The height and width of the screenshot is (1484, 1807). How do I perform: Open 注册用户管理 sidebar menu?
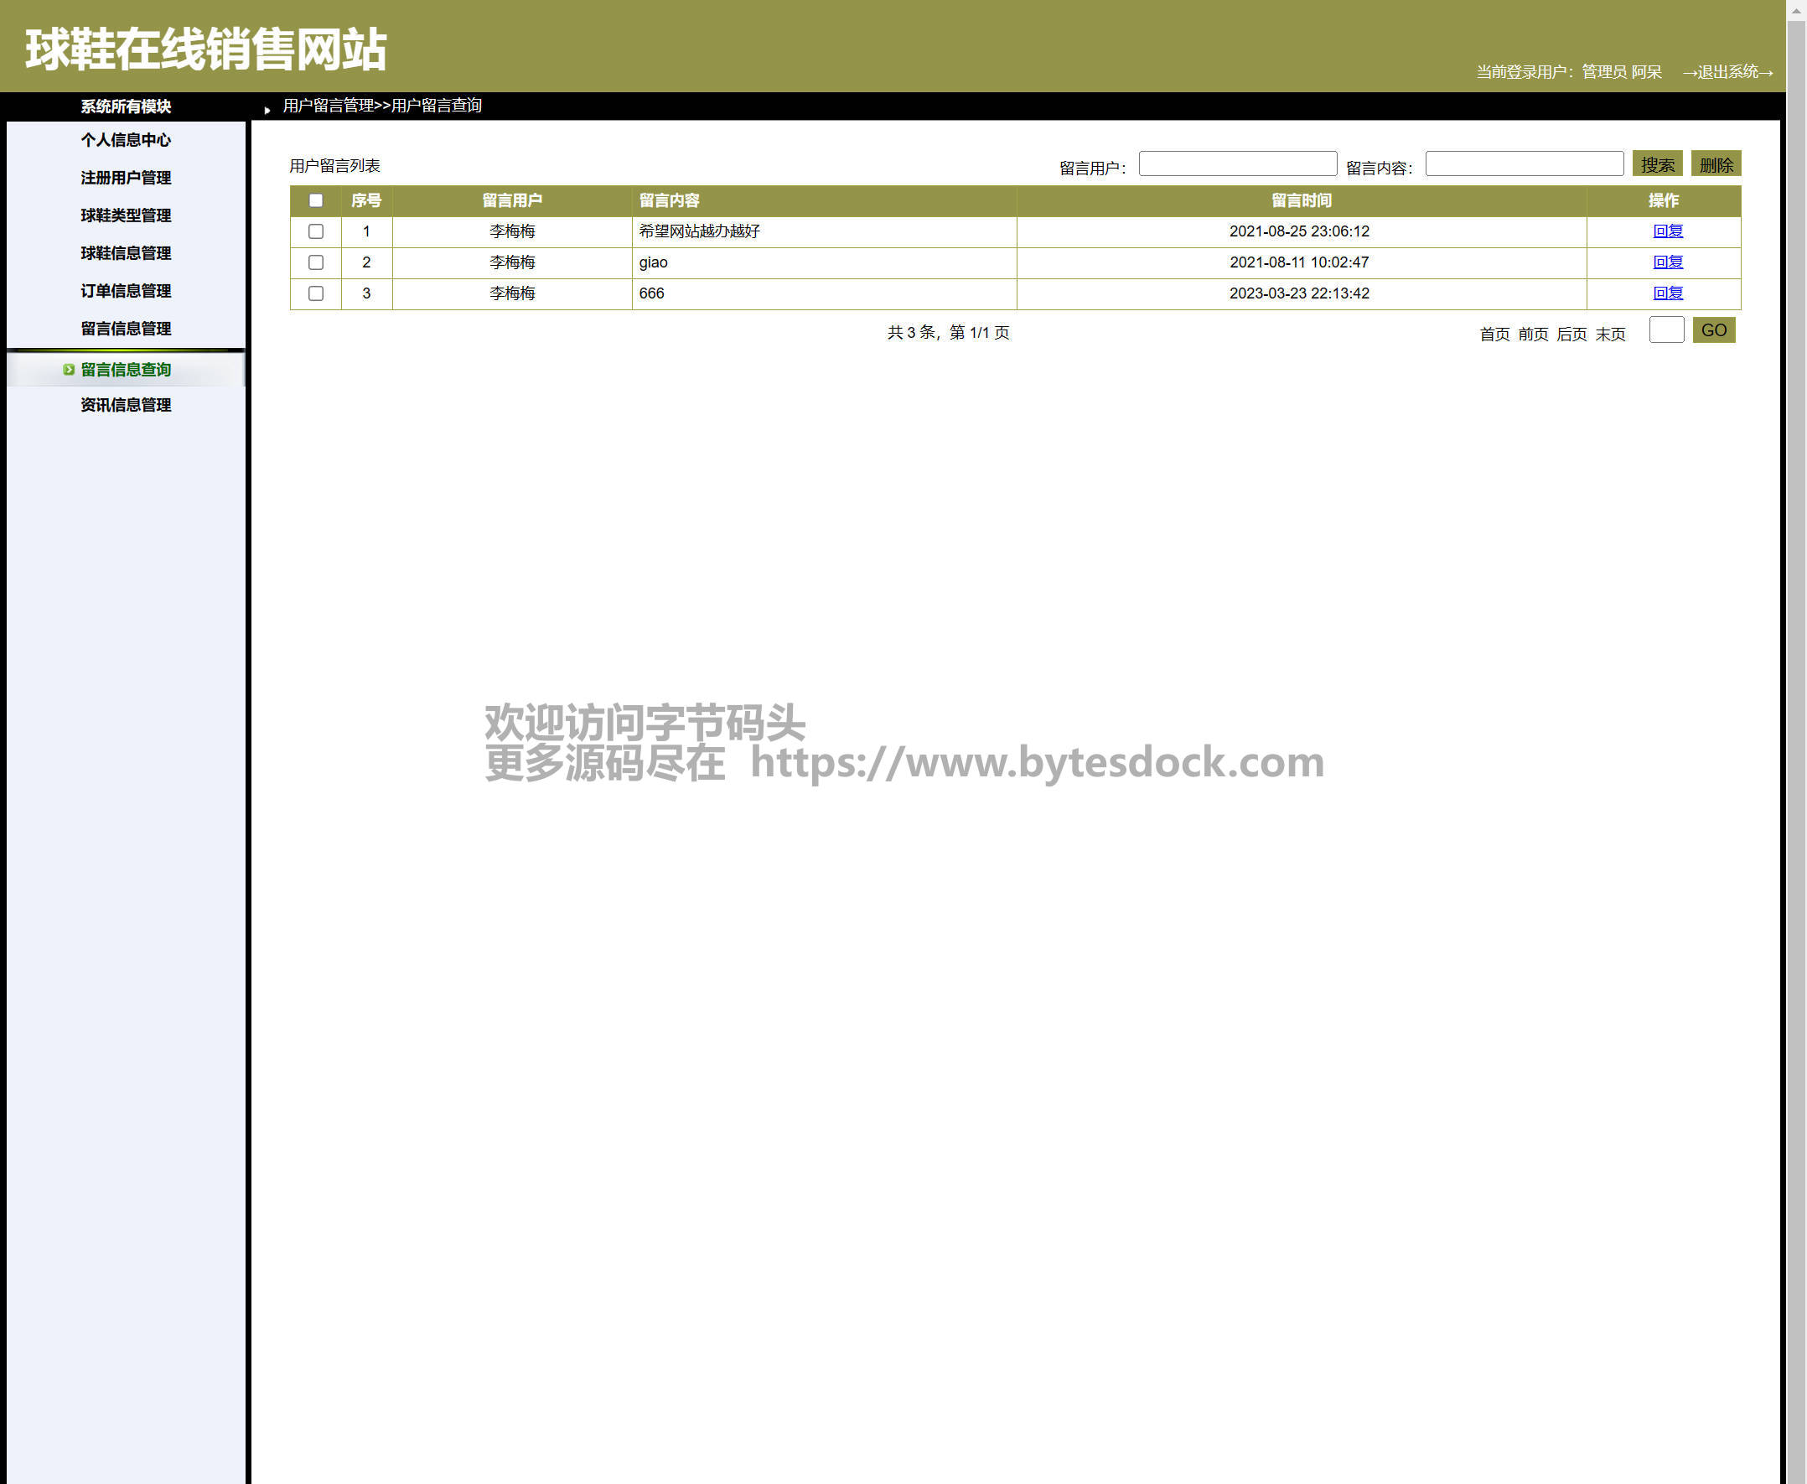(126, 178)
